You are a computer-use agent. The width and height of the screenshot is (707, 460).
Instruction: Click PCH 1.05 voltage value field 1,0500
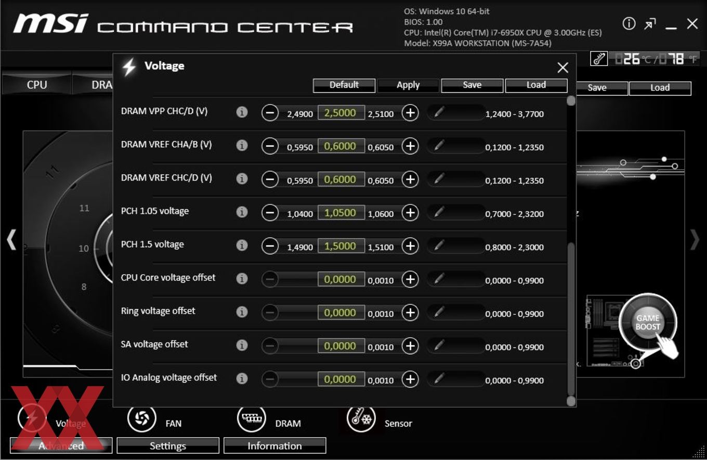coord(341,213)
